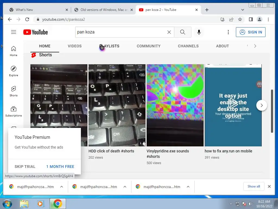Open the channel COMMUNITY tab
The width and height of the screenshot is (278, 209).
(149, 46)
